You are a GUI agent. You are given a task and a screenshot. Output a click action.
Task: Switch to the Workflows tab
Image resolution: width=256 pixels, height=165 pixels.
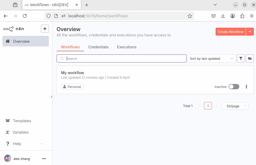(x=70, y=47)
